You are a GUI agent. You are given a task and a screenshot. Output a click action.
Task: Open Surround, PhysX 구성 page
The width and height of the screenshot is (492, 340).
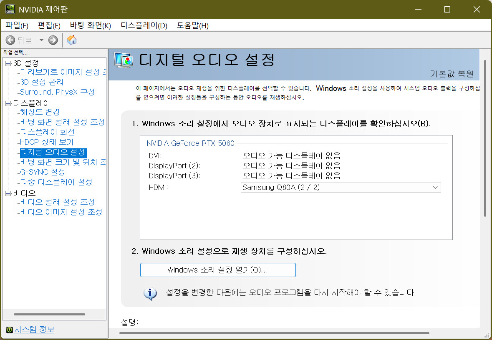[57, 92]
